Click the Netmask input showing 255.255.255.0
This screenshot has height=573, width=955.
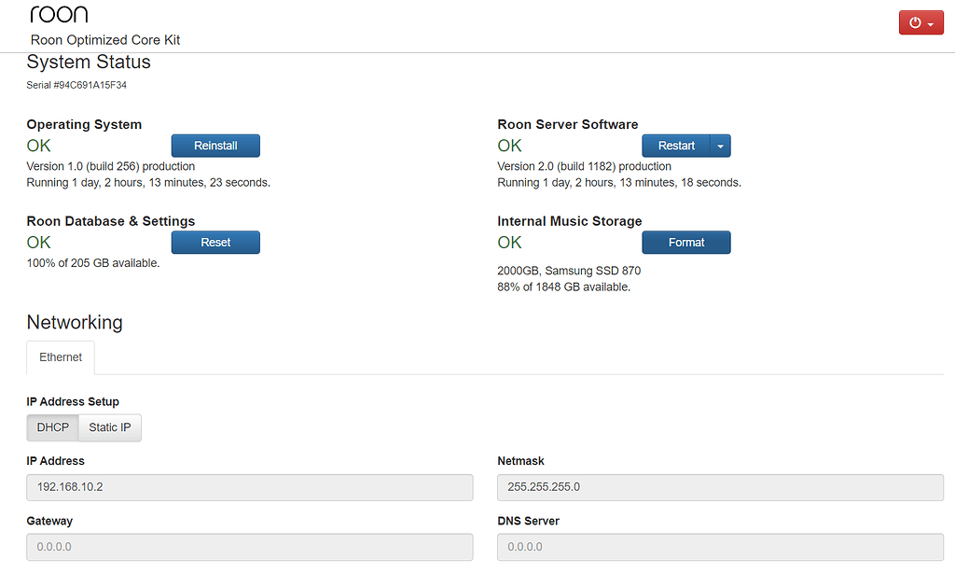[720, 486]
